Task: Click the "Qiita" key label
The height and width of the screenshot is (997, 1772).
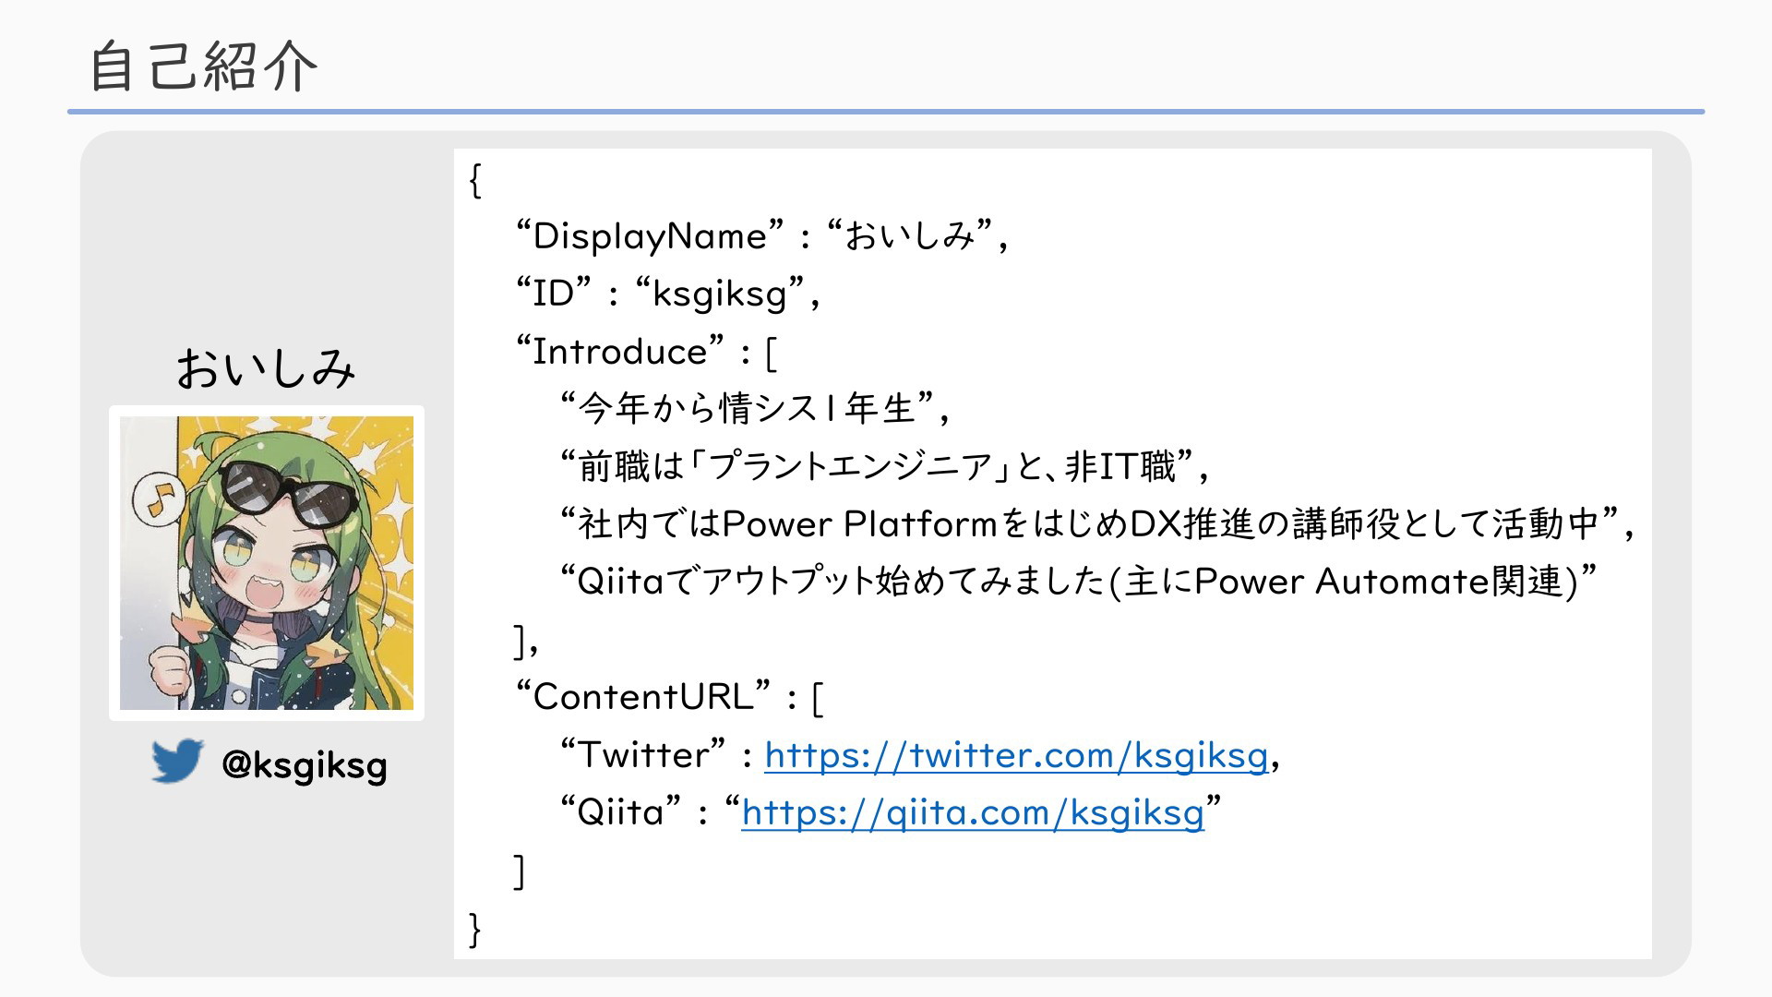Action: coord(621,812)
